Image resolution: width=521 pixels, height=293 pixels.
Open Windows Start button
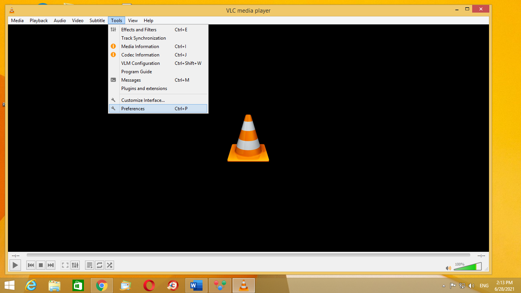(x=9, y=285)
